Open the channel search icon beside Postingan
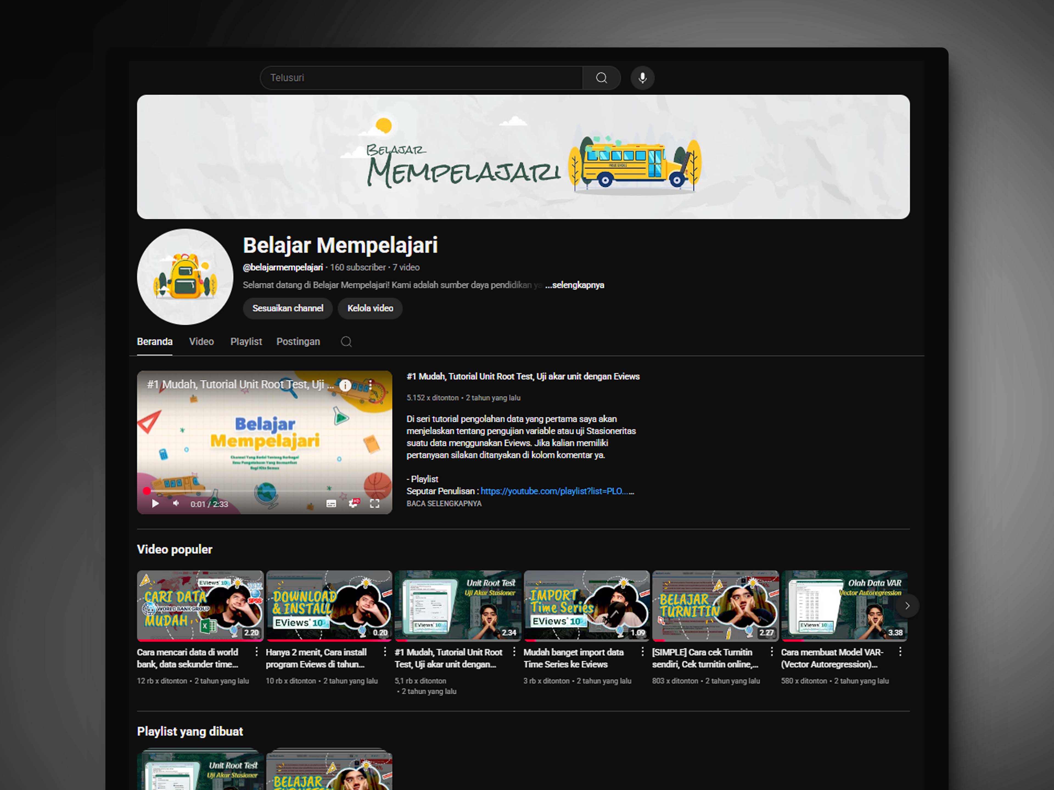Image resolution: width=1054 pixels, height=790 pixels. [x=346, y=342]
